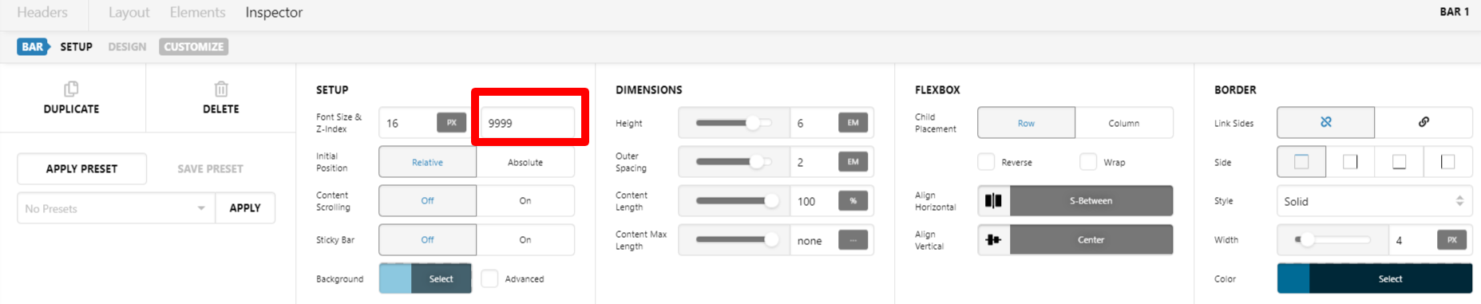Image resolution: width=1481 pixels, height=304 pixels.
Task: Click the Apply Preset button
Action: point(81,168)
